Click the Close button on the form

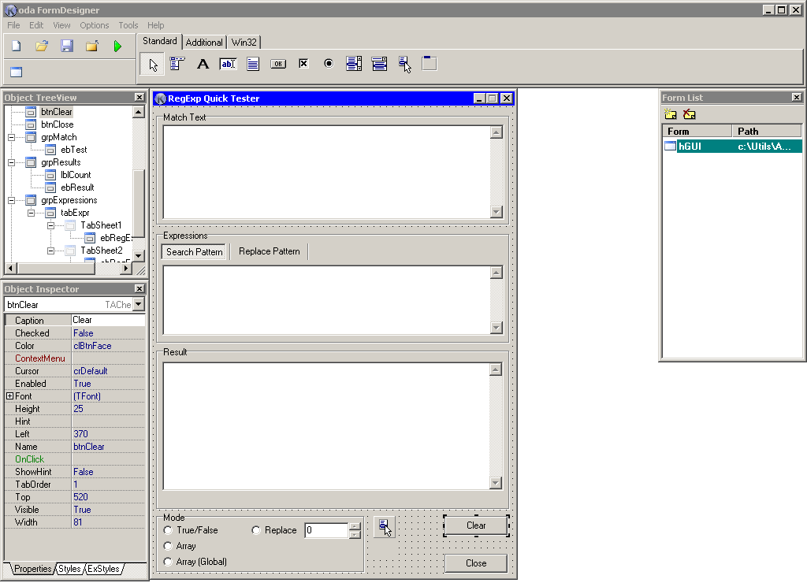click(x=476, y=563)
